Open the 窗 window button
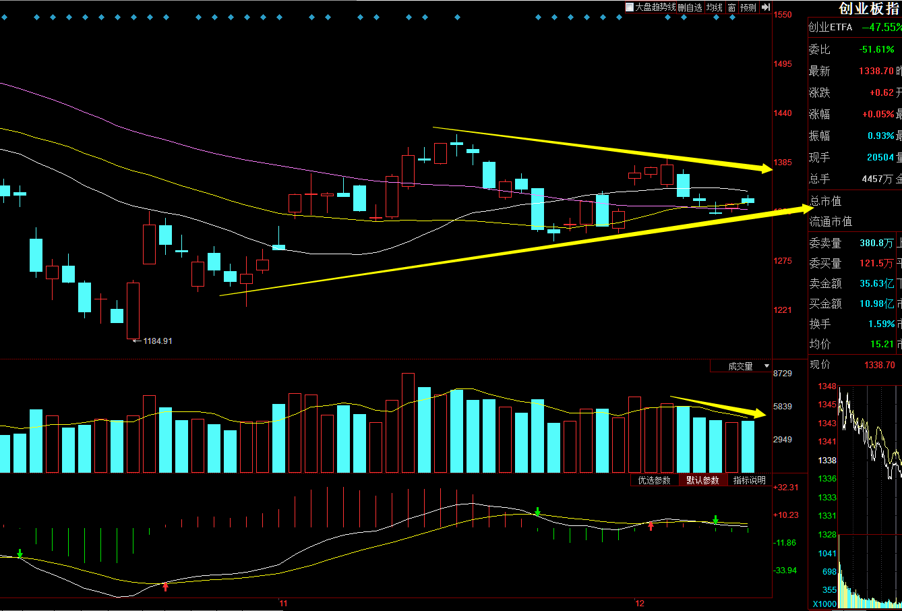 tap(731, 7)
